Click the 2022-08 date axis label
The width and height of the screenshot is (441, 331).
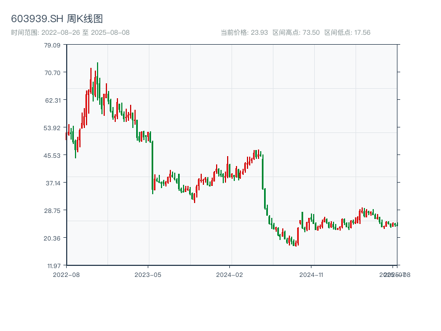tap(66, 274)
